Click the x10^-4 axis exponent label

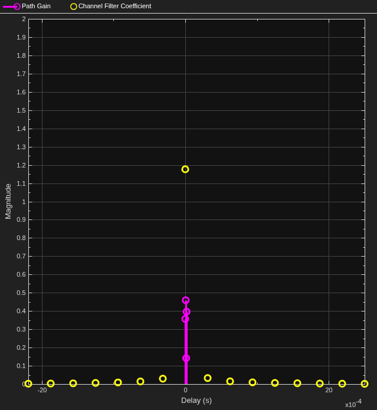(x=353, y=404)
